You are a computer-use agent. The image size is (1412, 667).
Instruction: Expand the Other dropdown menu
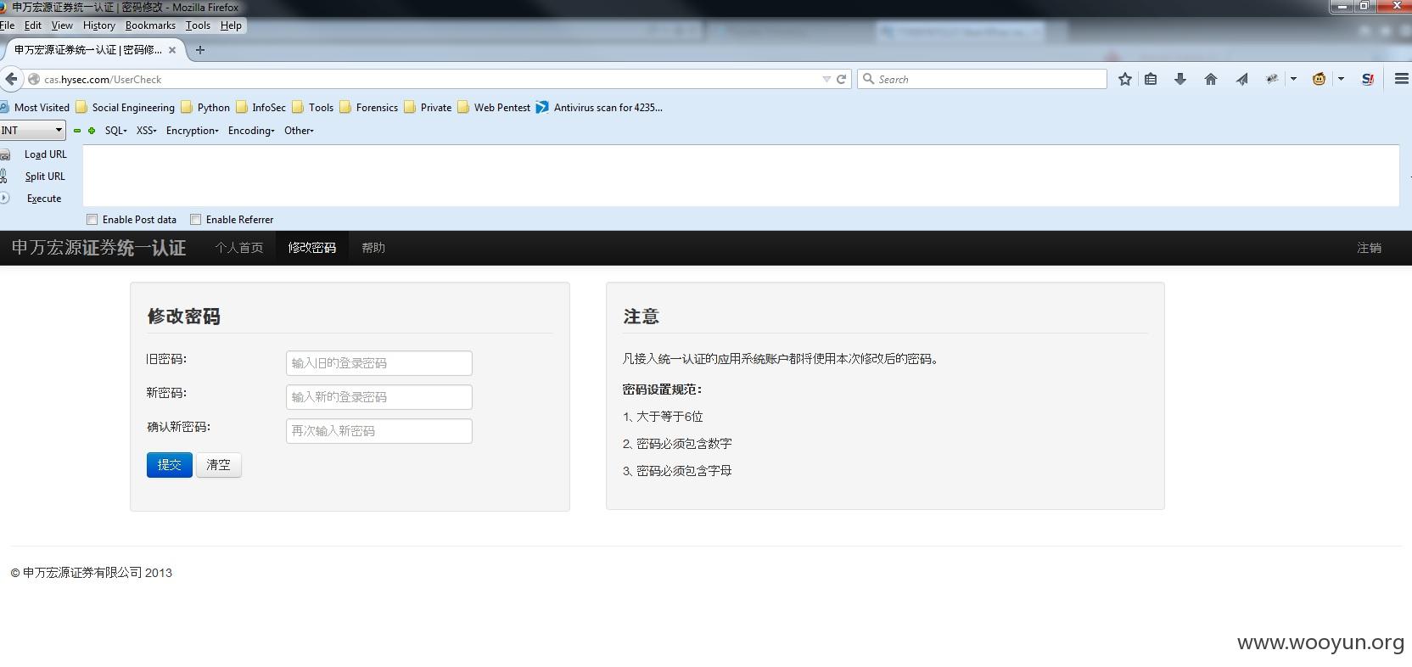point(299,131)
